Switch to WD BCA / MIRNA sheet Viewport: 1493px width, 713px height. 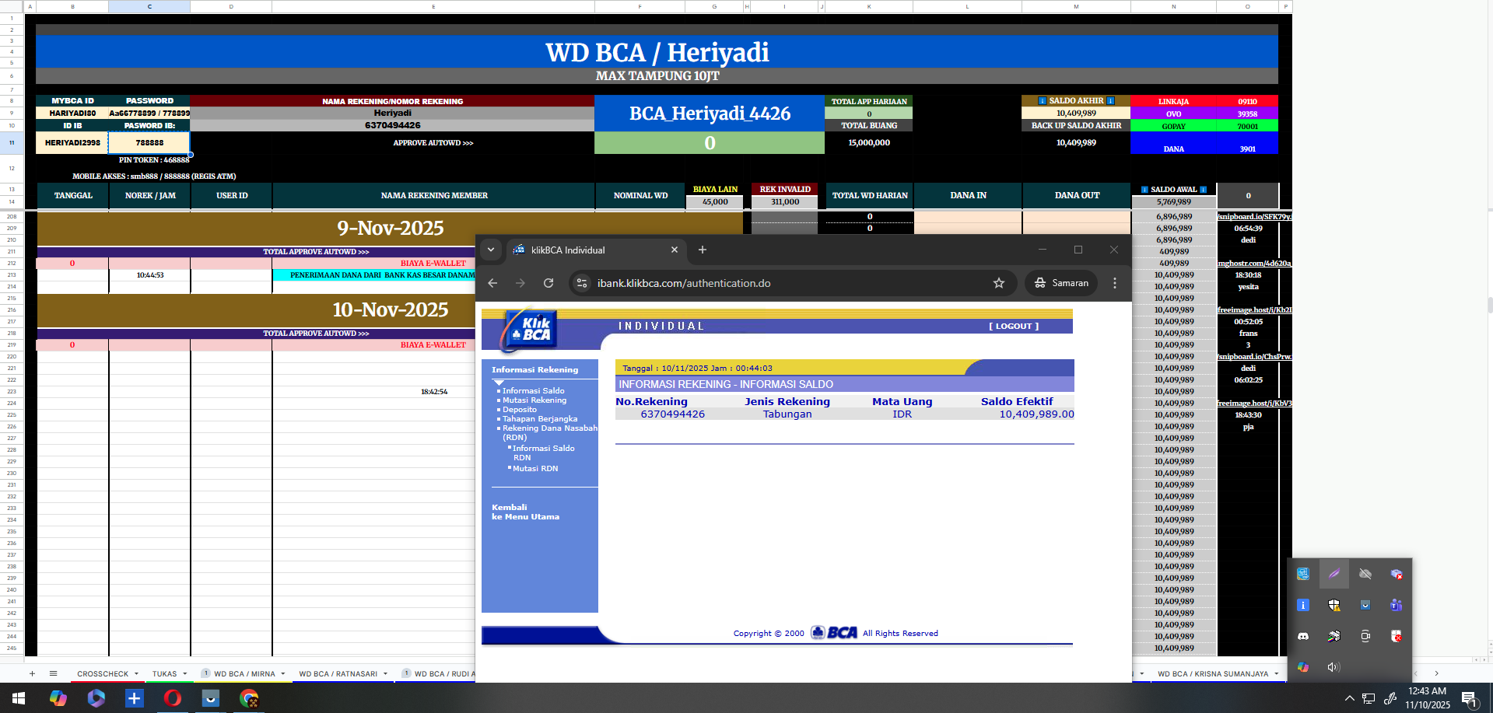tap(244, 674)
